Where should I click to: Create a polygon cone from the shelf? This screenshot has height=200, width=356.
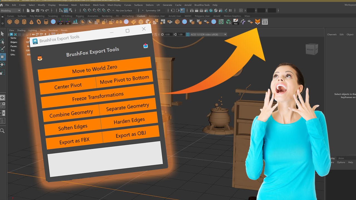coord(31,22)
